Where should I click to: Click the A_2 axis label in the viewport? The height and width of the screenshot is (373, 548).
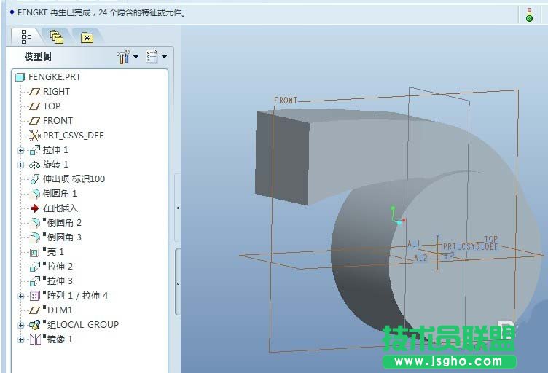420,258
